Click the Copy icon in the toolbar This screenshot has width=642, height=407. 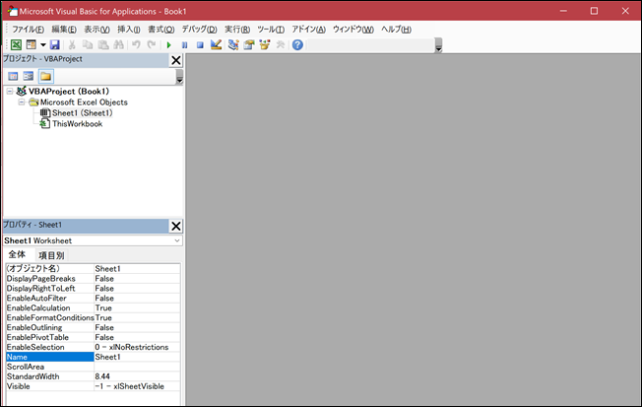pyautogui.click(x=88, y=44)
